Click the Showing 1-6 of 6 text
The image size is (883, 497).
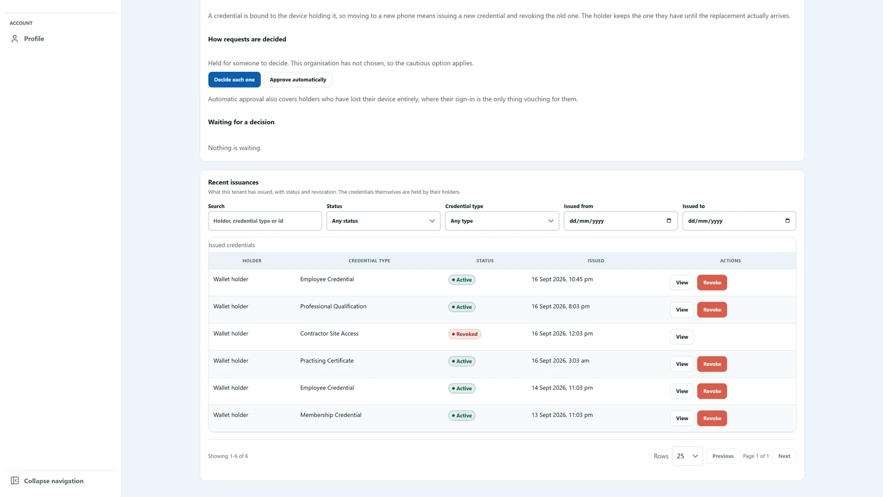click(x=228, y=456)
